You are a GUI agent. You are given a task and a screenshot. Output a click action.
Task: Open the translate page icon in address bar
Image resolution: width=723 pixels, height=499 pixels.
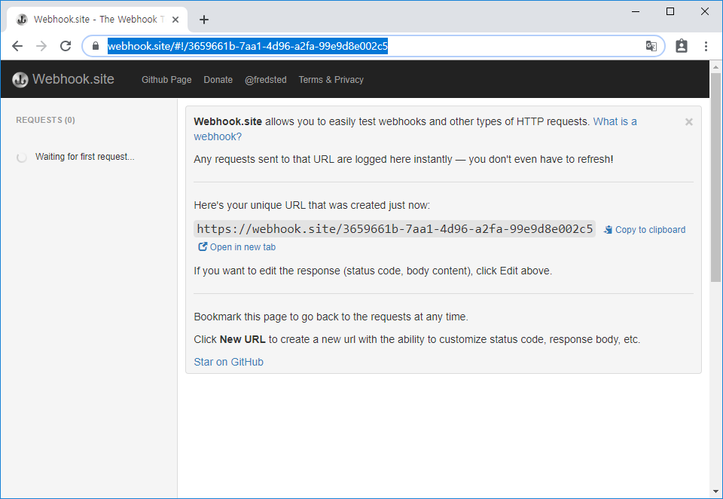point(651,46)
